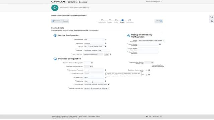Click the SSH Public Key field
The width and height of the screenshot is (214, 120).
click(93, 54)
